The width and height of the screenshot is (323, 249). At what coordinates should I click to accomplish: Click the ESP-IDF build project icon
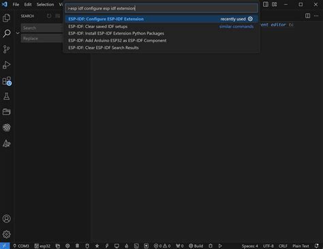click(x=87, y=246)
